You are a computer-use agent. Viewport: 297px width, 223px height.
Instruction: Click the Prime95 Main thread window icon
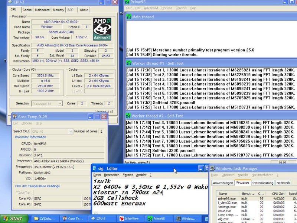[x=129, y=17]
